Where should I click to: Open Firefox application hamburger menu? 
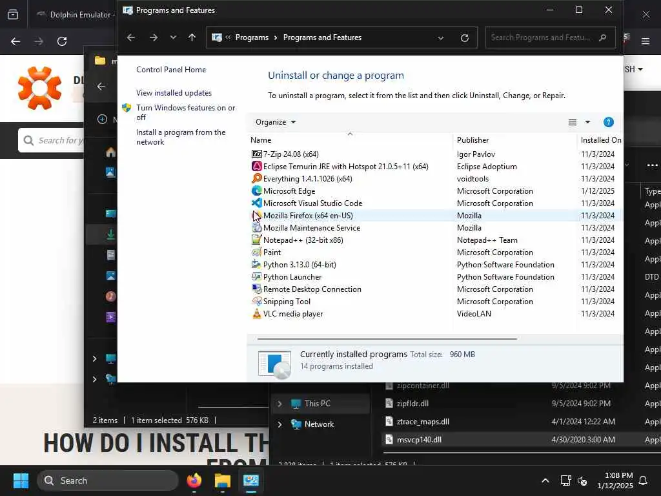tap(646, 41)
